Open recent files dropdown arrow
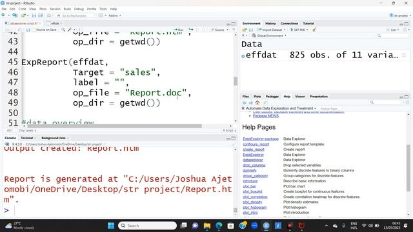Image resolution: width=413 pixels, height=232 pixels. click(28, 15)
